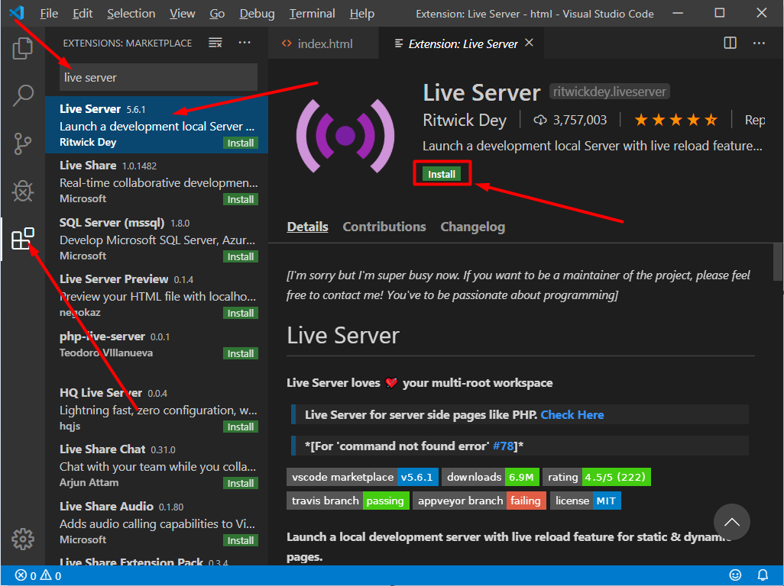The width and height of the screenshot is (784, 586).
Task: Install php-live-server extension
Action: click(241, 353)
